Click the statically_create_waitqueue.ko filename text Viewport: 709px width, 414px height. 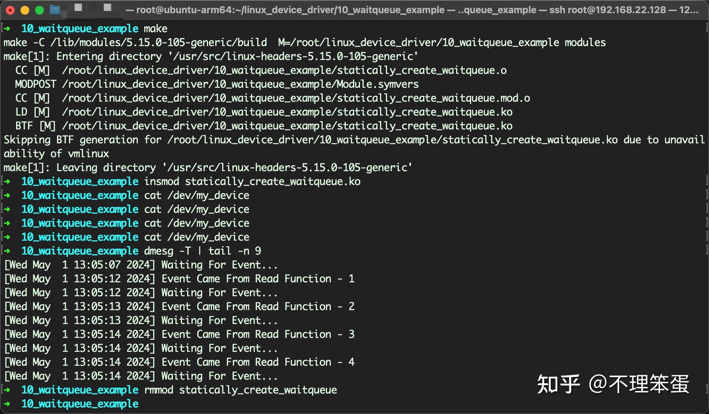point(273,181)
